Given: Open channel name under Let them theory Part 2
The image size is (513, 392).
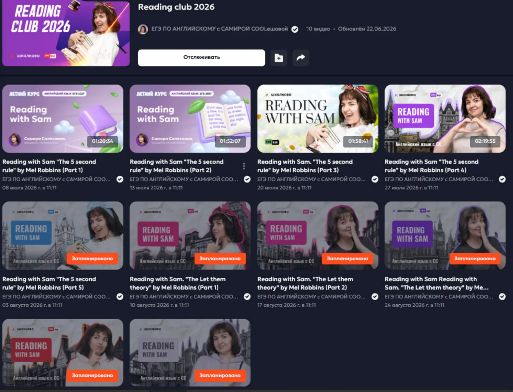Looking at the screenshot, I should click(x=311, y=296).
